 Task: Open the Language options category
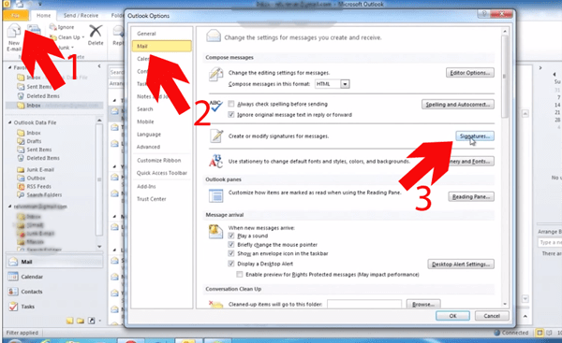[x=149, y=135]
